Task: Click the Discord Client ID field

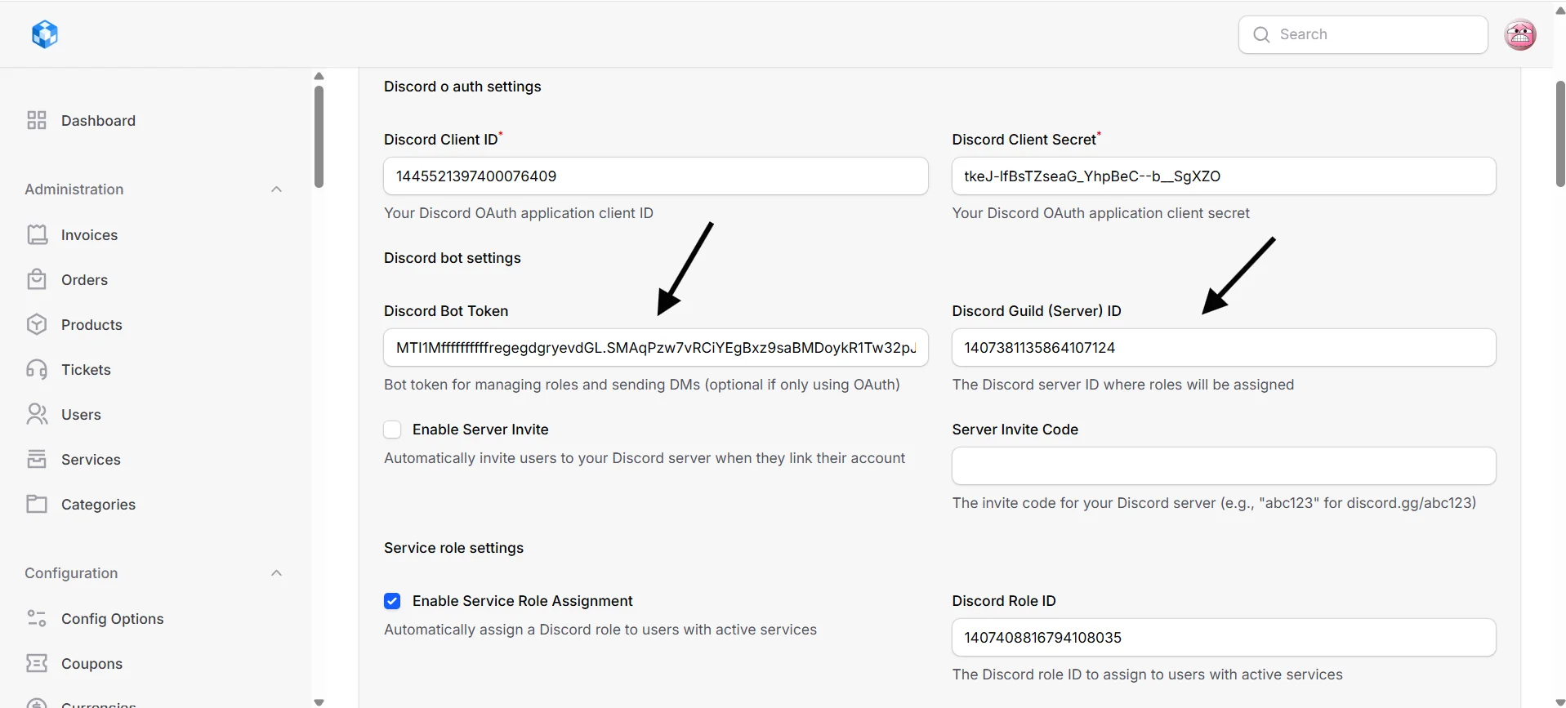Action: (x=655, y=176)
